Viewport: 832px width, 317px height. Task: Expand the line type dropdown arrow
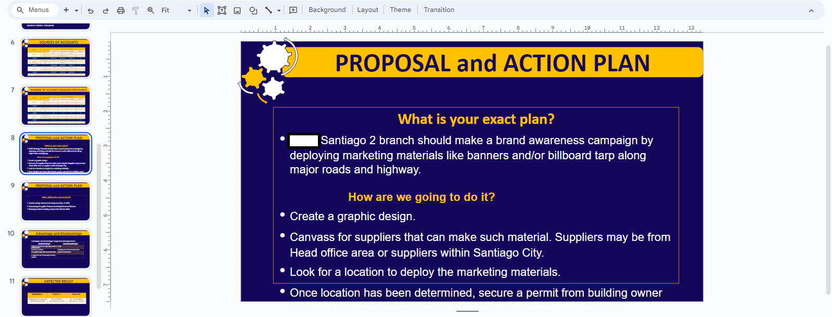point(279,10)
